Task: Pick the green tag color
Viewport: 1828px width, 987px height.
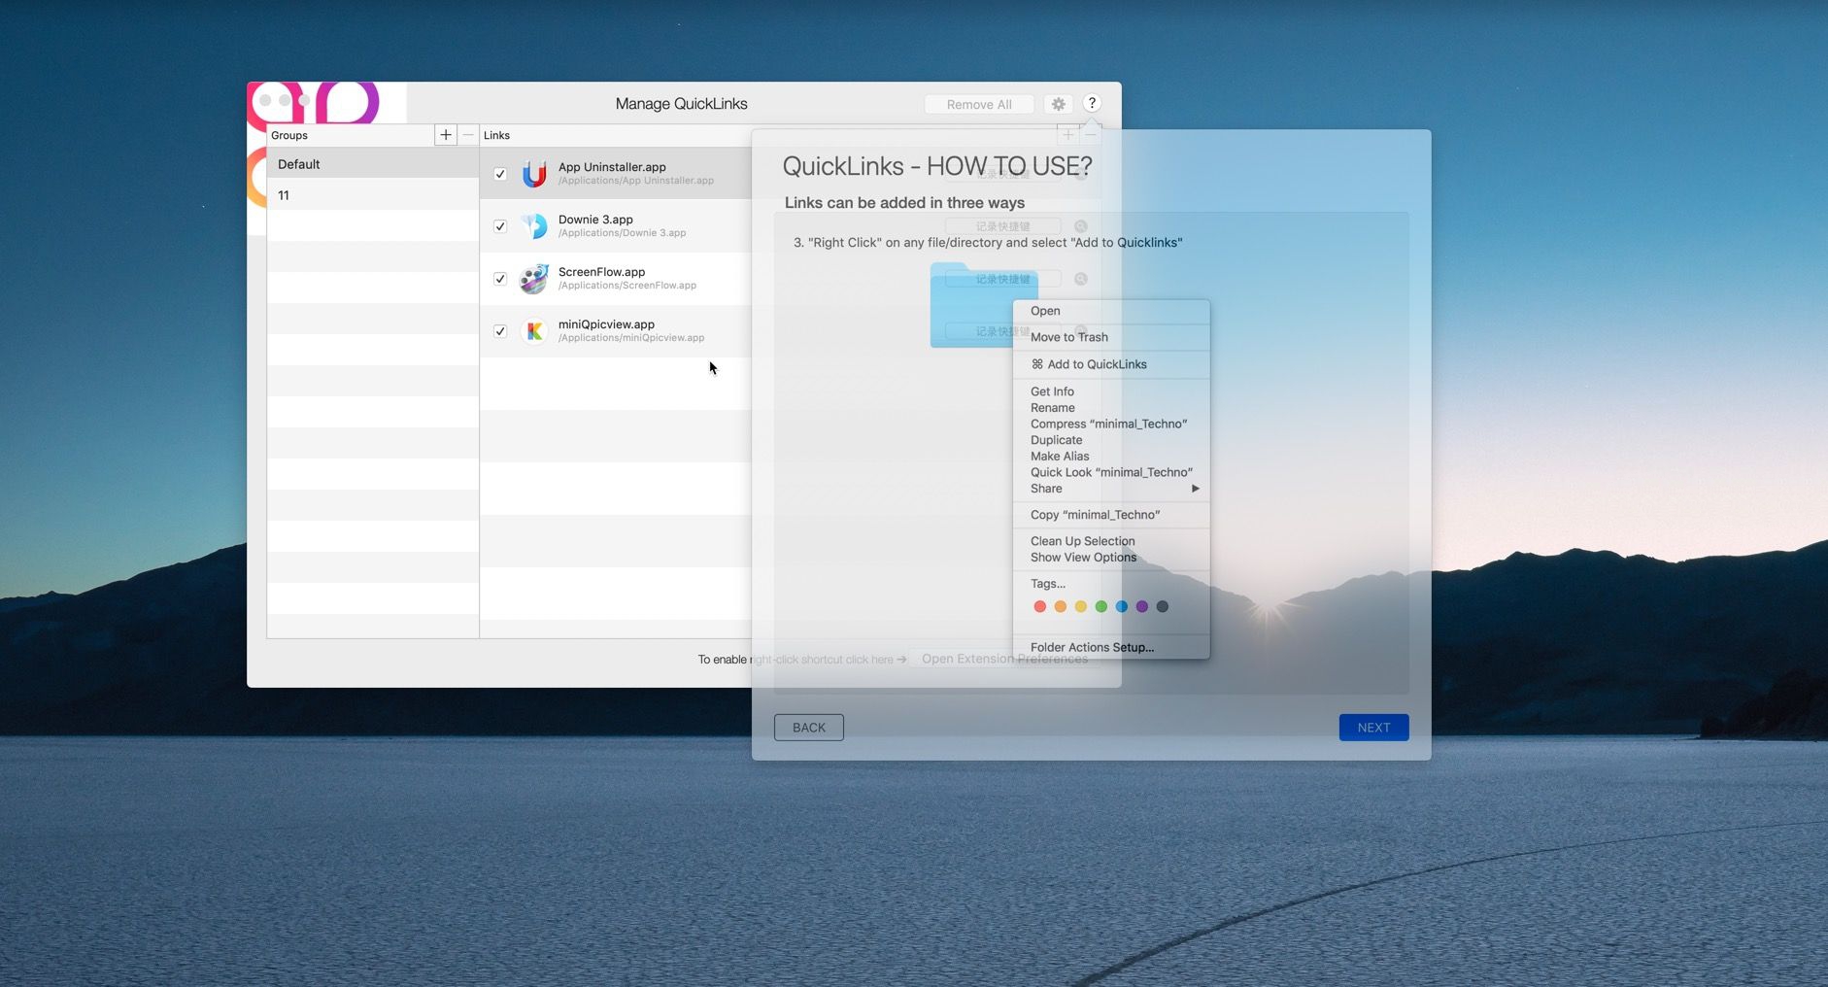Action: pyautogui.click(x=1101, y=606)
